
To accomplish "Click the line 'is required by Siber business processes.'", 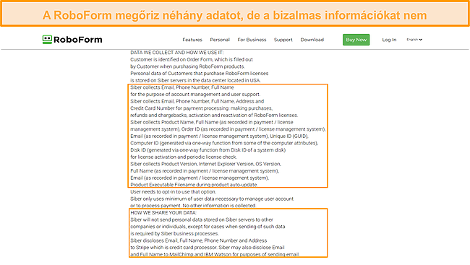I will tap(174, 233).
